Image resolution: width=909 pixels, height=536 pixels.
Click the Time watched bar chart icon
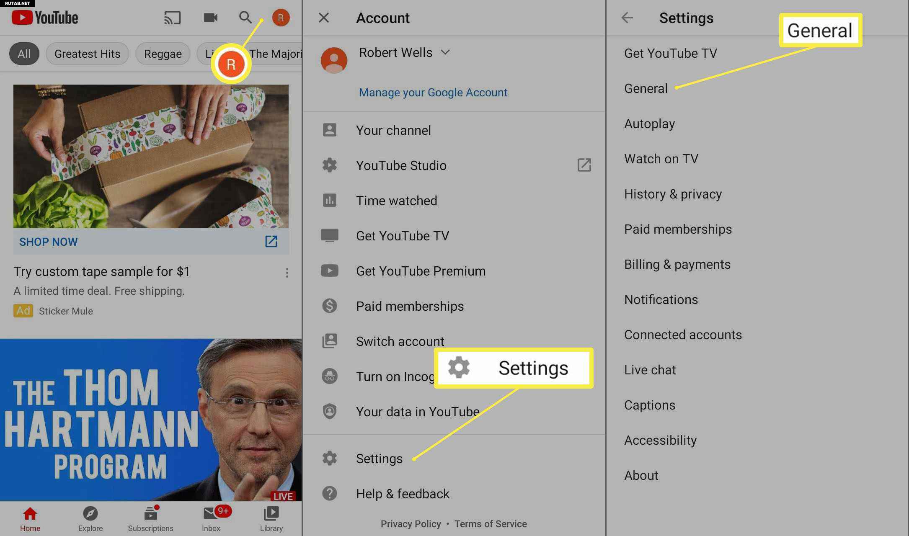[x=330, y=200]
